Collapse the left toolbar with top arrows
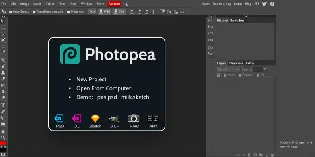This screenshot has height=157, width=315. pos(4,16)
